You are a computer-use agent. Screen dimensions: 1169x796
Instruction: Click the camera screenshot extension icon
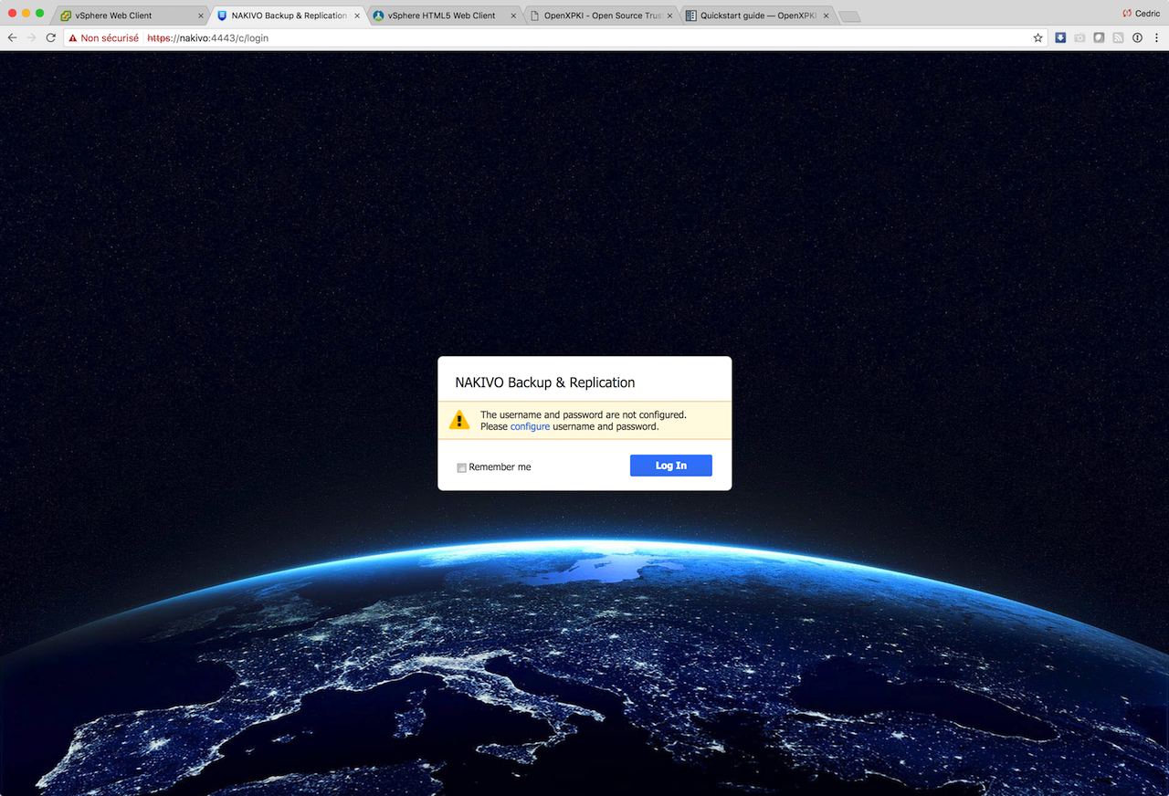(x=1079, y=38)
